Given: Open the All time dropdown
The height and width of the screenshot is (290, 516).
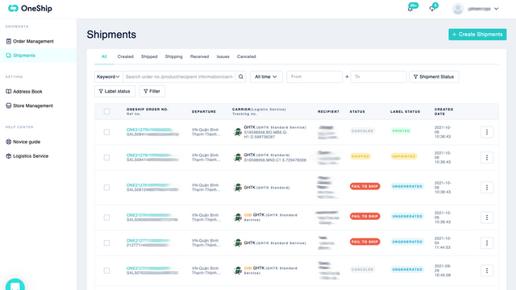Looking at the screenshot, I should [x=266, y=77].
